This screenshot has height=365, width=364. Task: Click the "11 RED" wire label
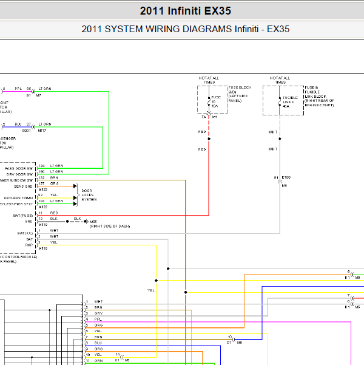click(x=48, y=213)
